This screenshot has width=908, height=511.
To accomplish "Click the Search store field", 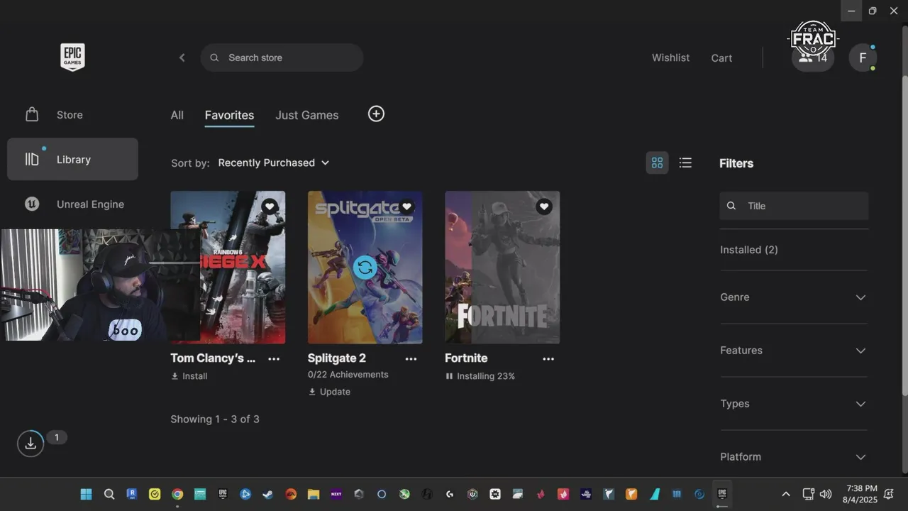I will 282,57.
